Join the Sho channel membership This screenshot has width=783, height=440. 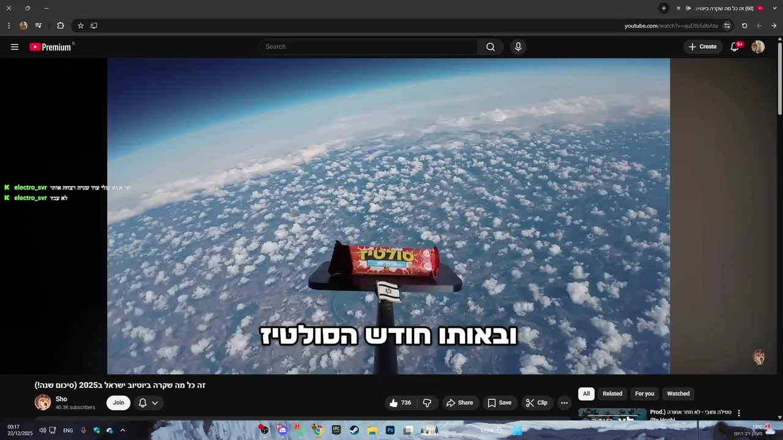[x=118, y=403]
